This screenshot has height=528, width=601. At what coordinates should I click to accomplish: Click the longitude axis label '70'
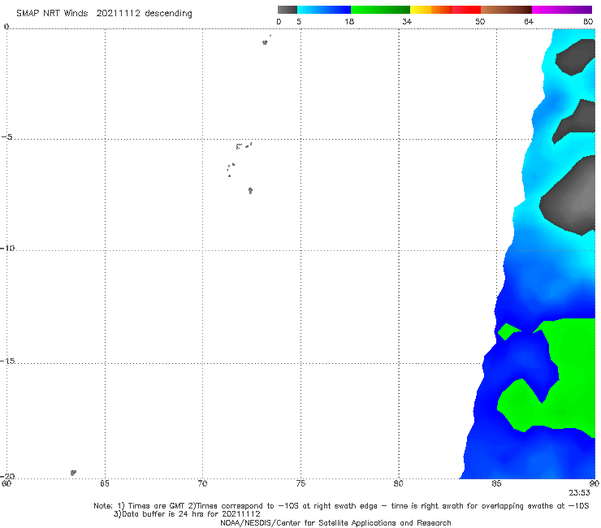(202, 483)
